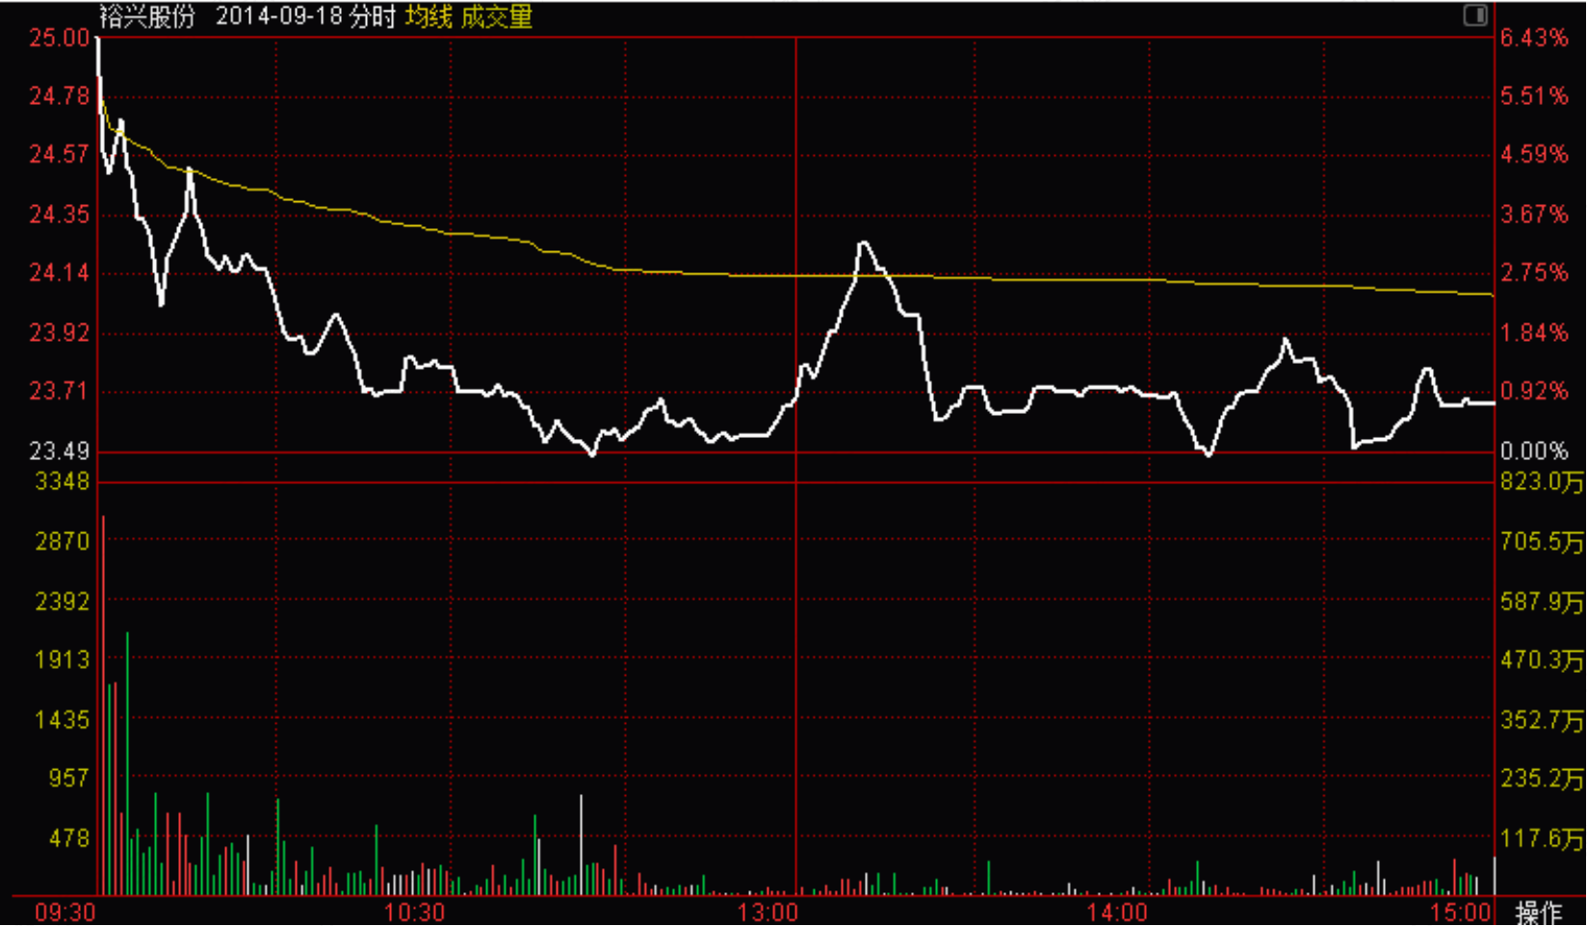Click the 235.2万 amount label
1587x926 pixels.
coord(1543,778)
